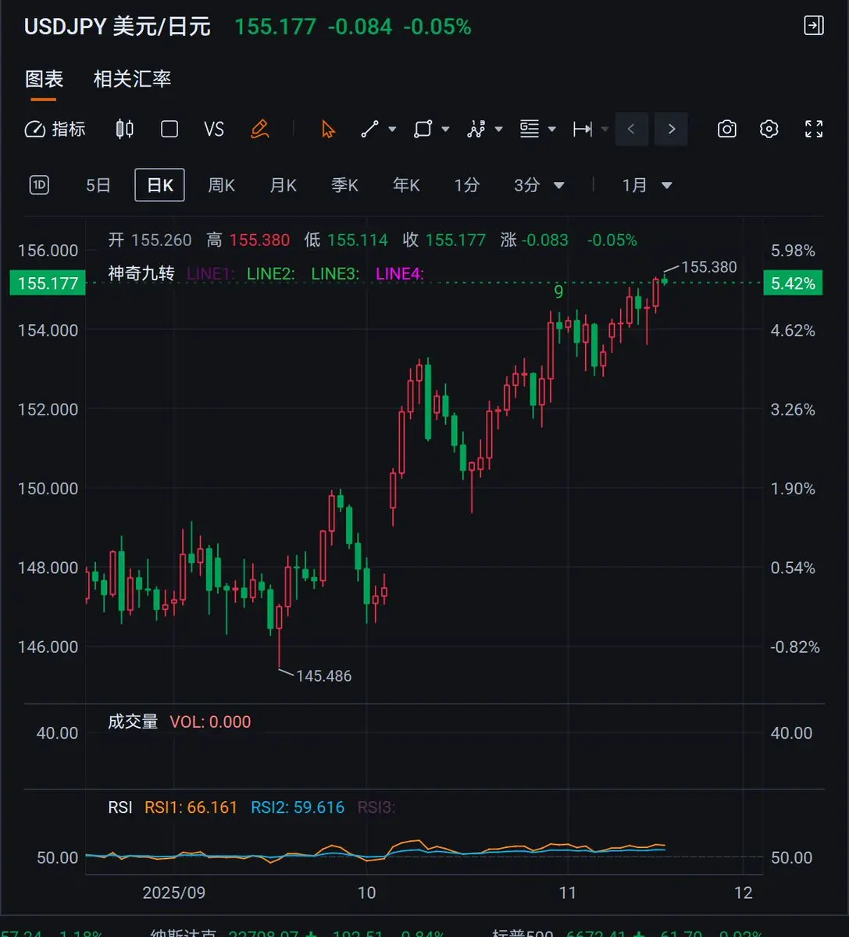Select the 周K weekly chart tab
The height and width of the screenshot is (937, 849).
pyautogui.click(x=221, y=185)
